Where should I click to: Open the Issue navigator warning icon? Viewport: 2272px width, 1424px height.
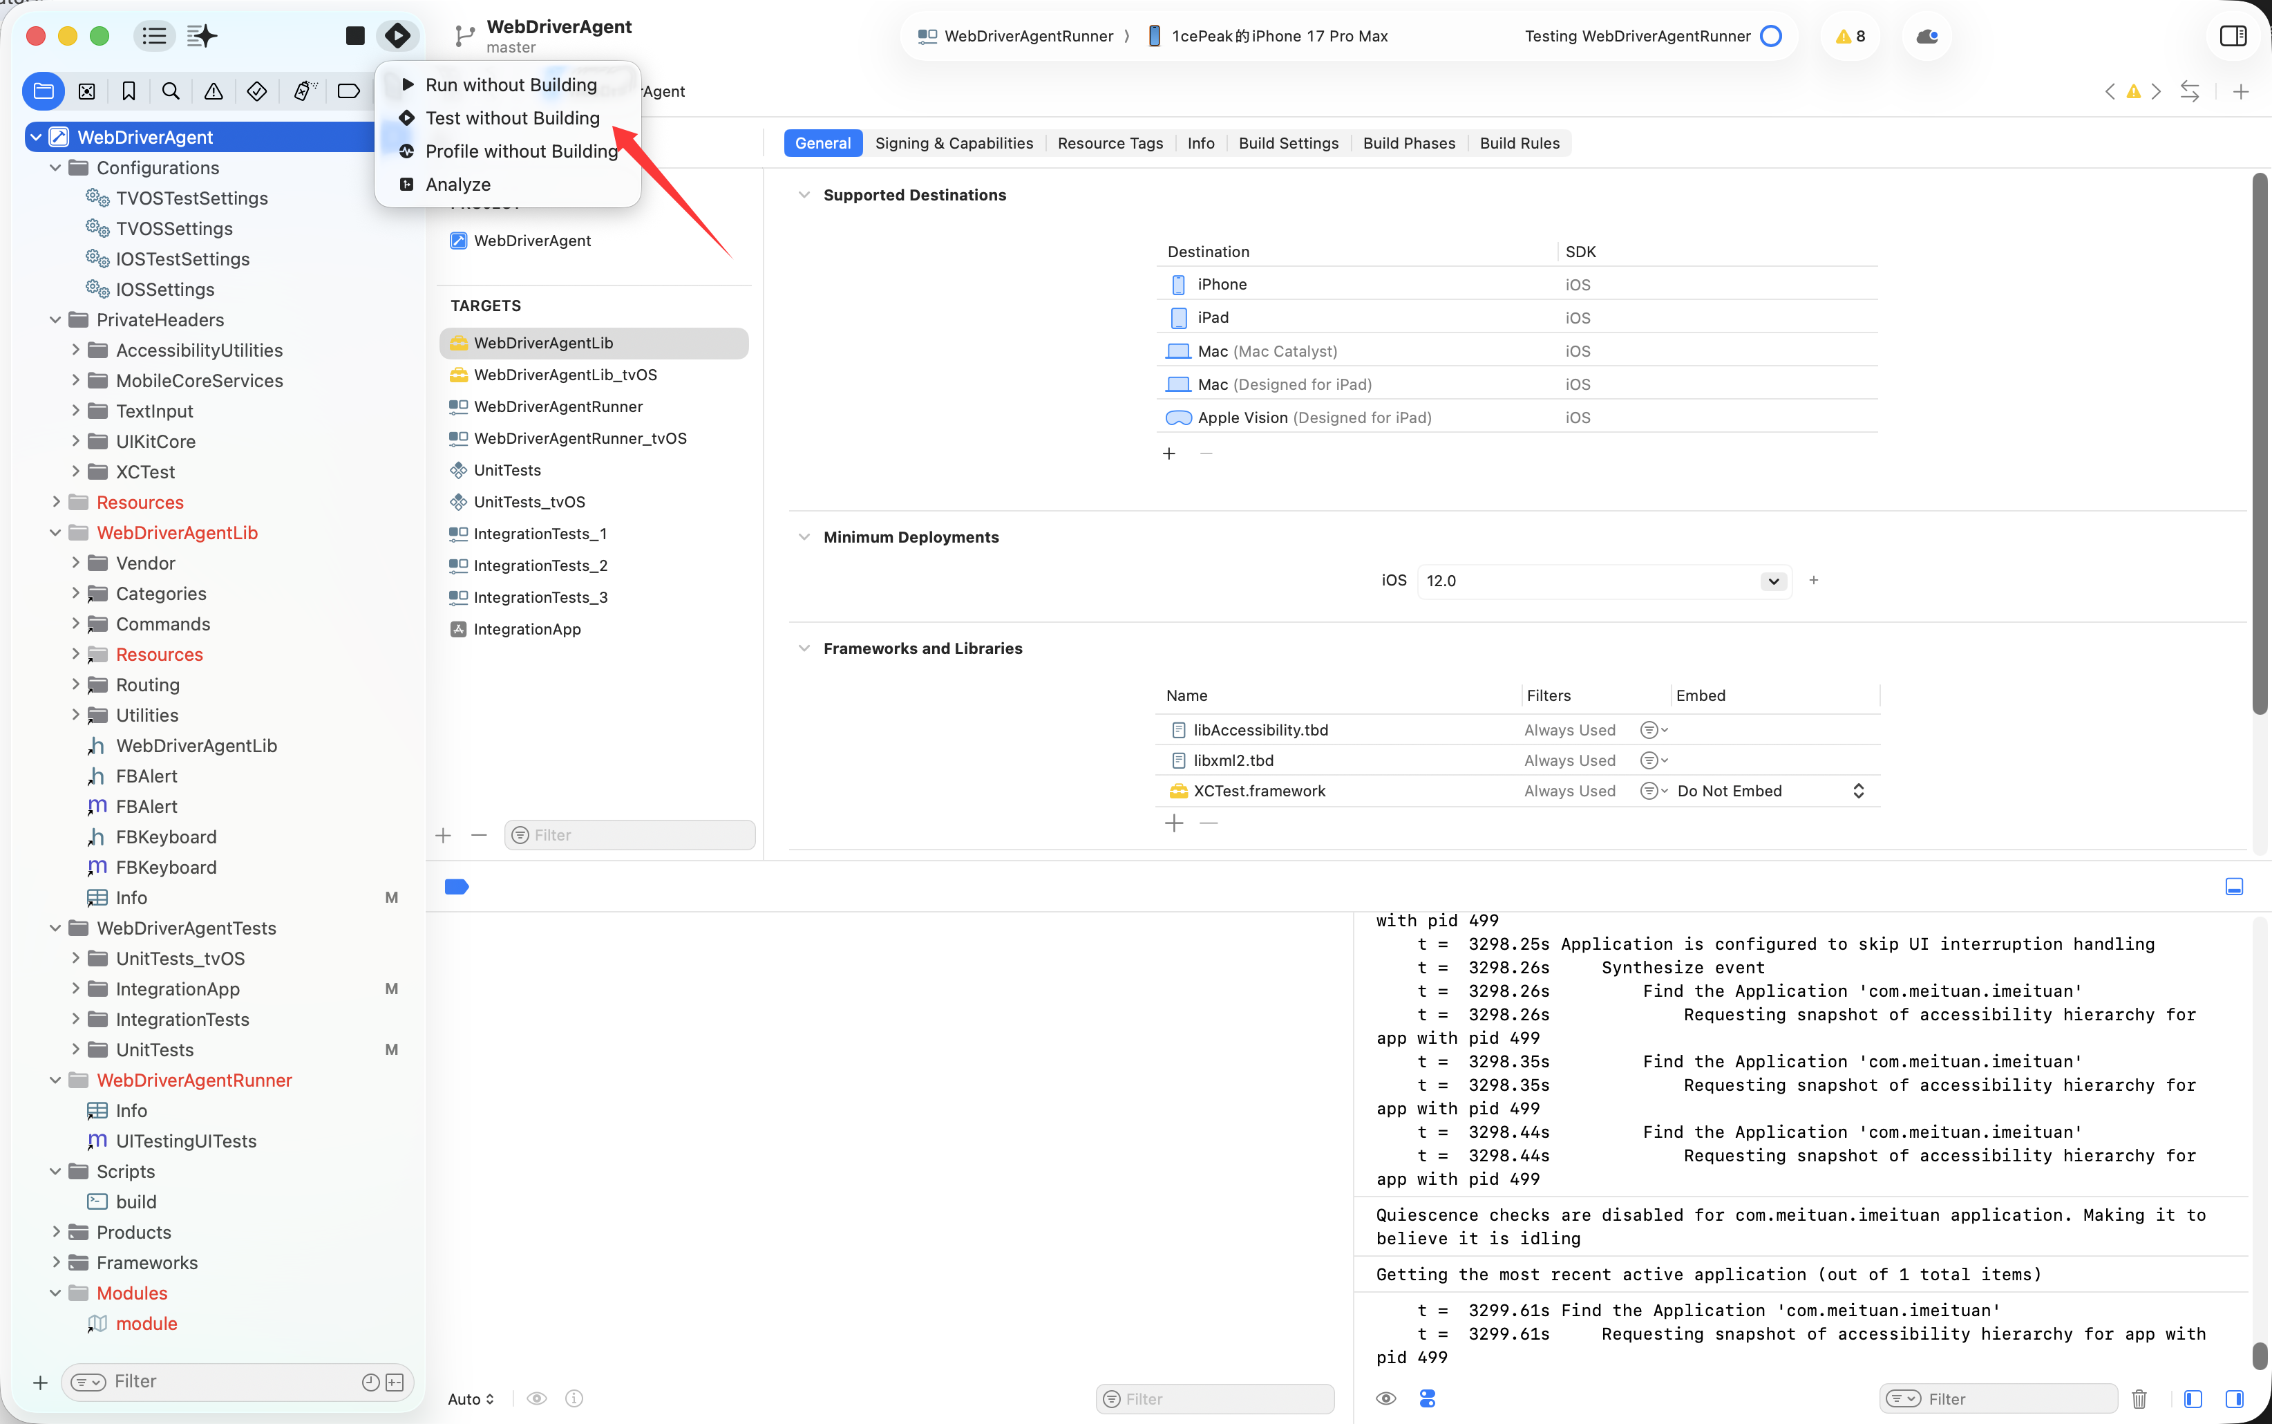coord(214,91)
